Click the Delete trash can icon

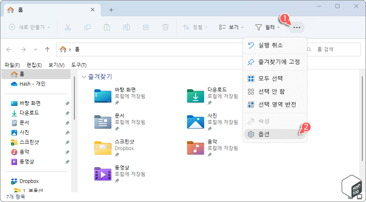[166, 27]
